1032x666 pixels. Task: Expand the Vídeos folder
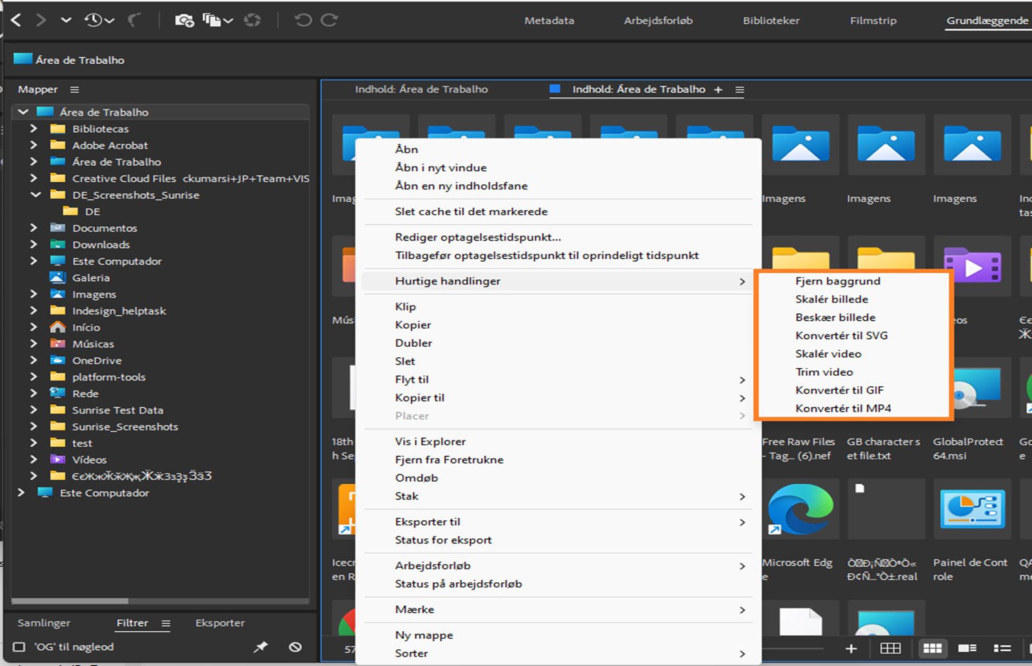click(34, 460)
